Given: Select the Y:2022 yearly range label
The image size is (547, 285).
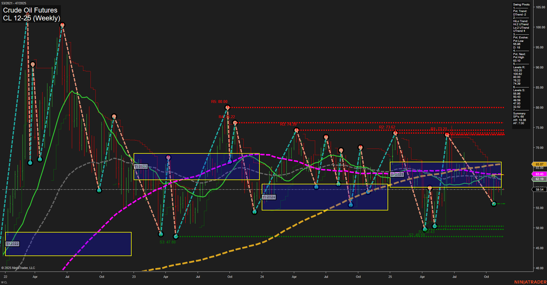Looking at the screenshot, I should (13, 244).
